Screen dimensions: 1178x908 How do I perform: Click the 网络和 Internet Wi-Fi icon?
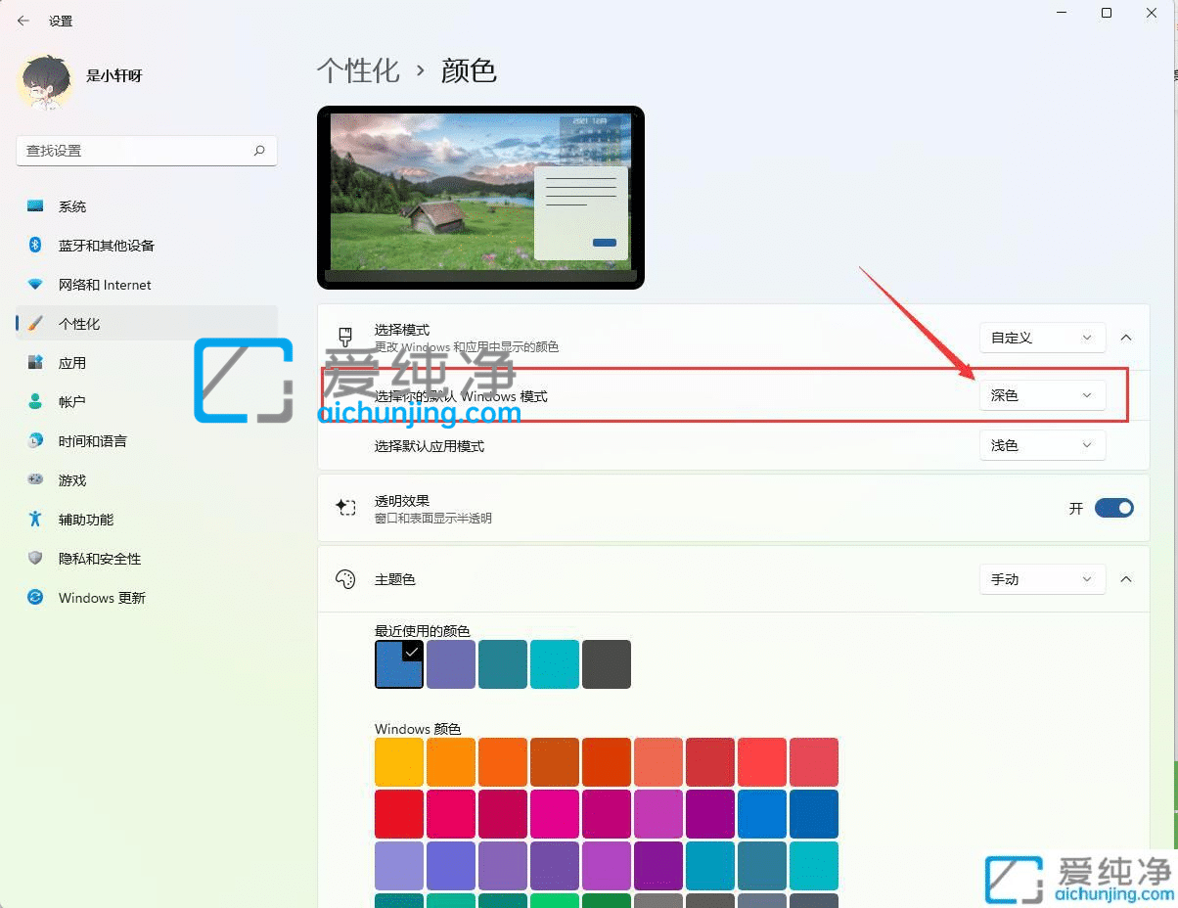tap(35, 285)
